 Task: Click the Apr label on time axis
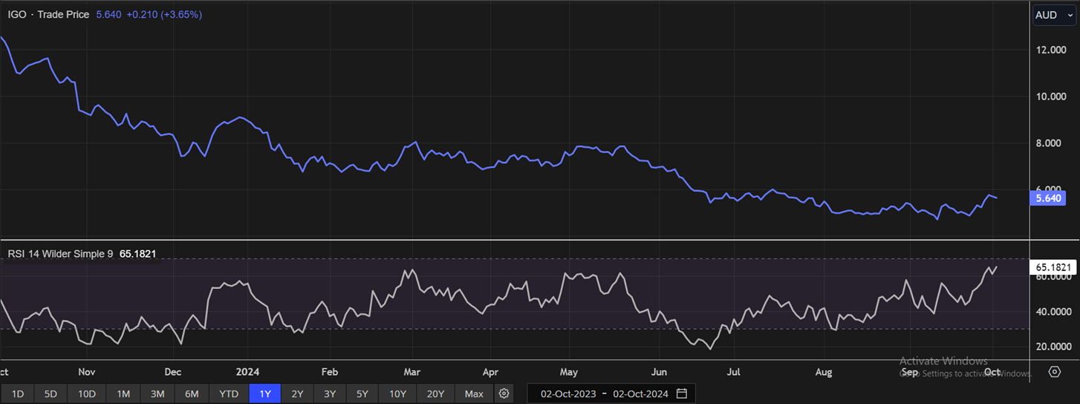[x=490, y=371]
